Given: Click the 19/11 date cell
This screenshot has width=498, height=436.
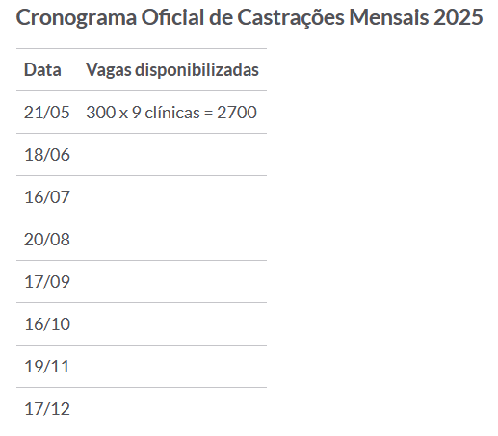Looking at the screenshot, I should pos(47,367).
